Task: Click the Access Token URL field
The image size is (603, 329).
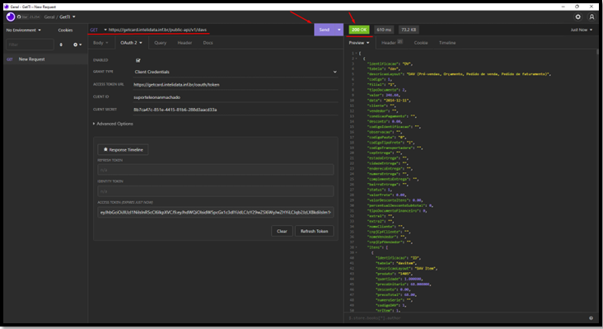Action: pyautogui.click(x=236, y=85)
